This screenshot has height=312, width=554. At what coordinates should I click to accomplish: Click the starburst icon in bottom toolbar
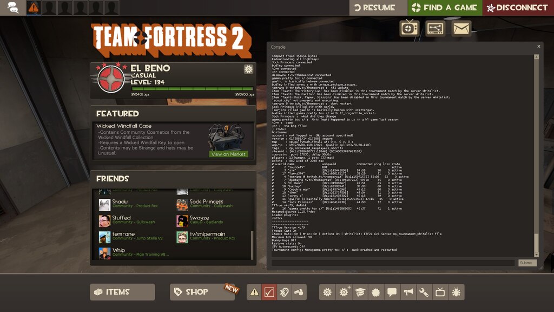[376, 292]
